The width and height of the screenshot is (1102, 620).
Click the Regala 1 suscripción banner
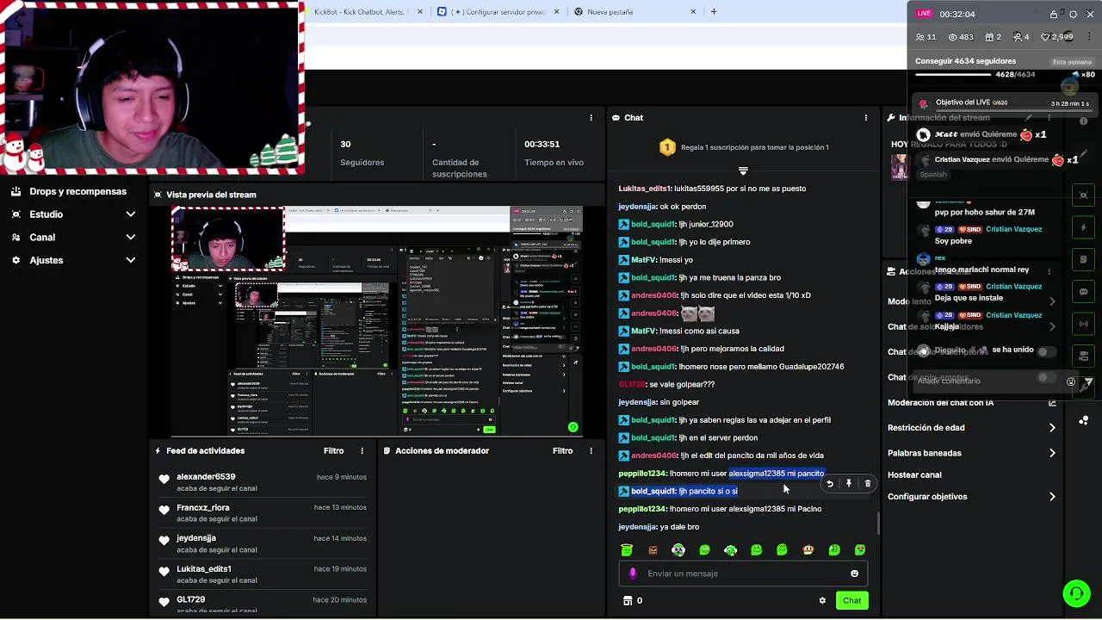click(744, 147)
